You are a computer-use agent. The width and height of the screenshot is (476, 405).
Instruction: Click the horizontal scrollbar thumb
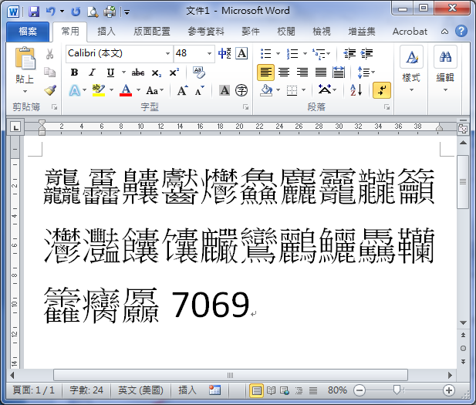(x=231, y=375)
